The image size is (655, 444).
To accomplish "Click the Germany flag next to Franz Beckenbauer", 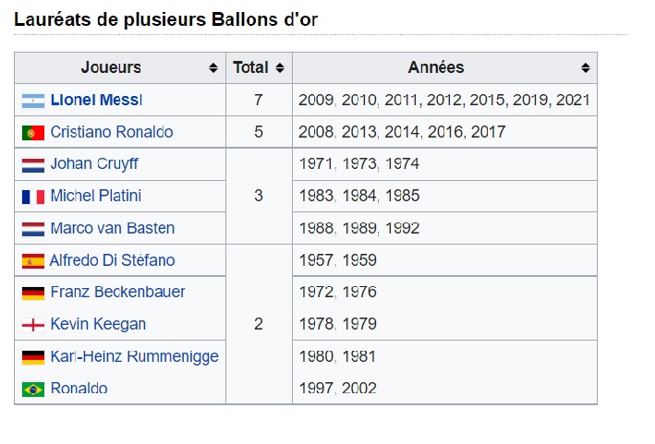I will coord(33,293).
